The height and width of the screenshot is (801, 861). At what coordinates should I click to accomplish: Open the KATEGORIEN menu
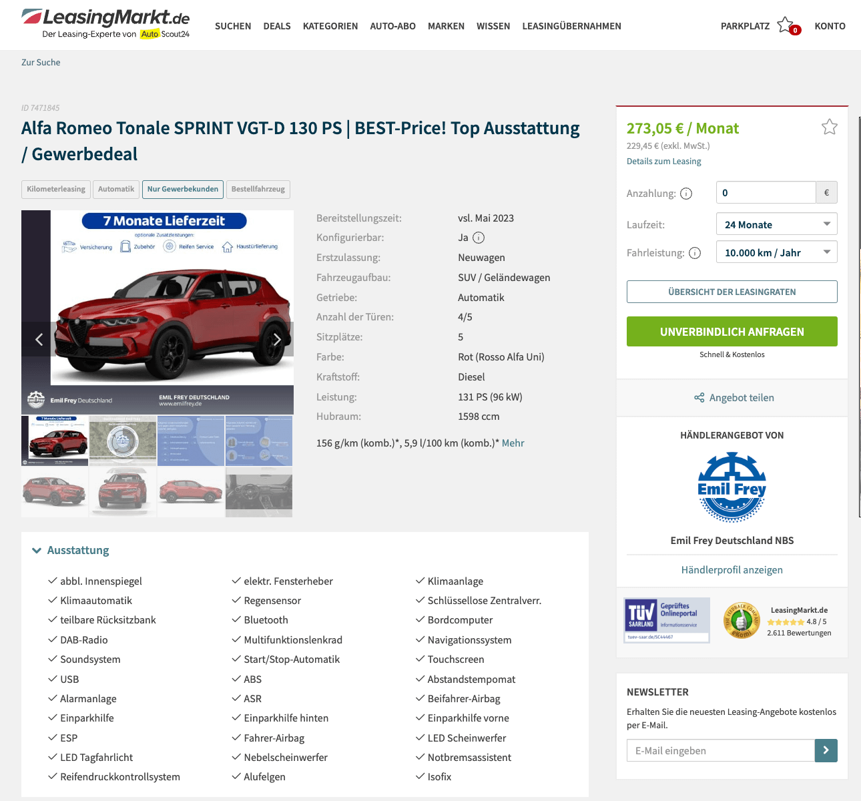pos(330,26)
